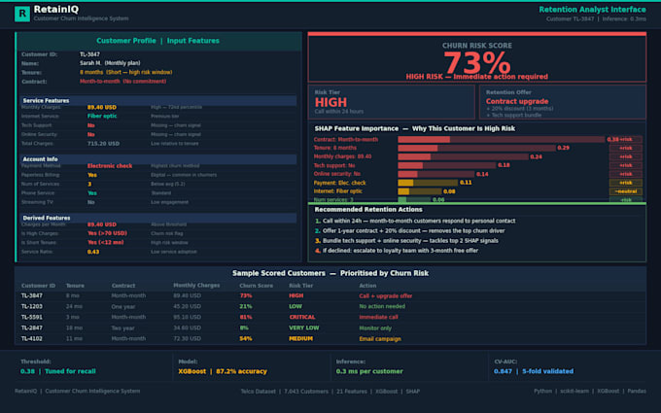Click the Telco Dataset footer text
The height and width of the screenshot is (413, 661).
[x=258, y=392]
